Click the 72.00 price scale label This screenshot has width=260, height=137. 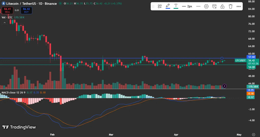[x=251, y=31]
